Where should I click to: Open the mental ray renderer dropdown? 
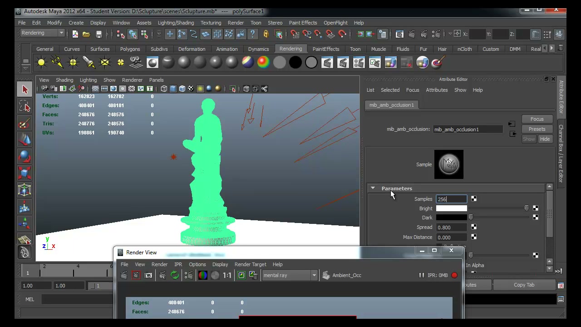(x=290, y=275)
